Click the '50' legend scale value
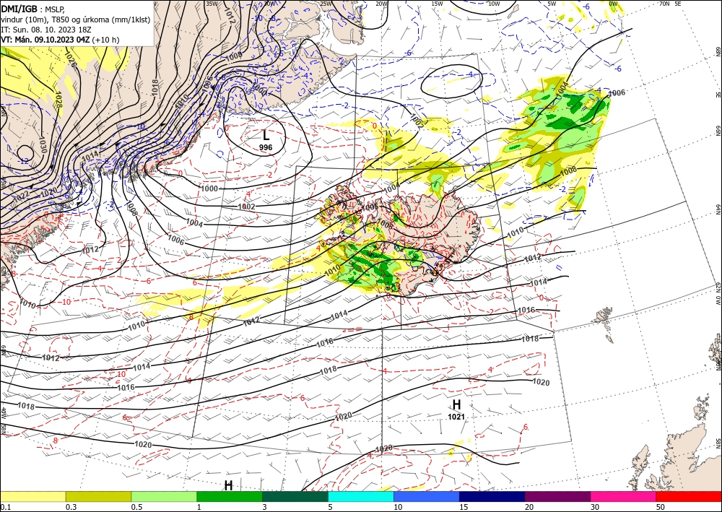Image resolution: width=722 pixels, height=512 pixels. pyautogui.click(x=661, y=507)
